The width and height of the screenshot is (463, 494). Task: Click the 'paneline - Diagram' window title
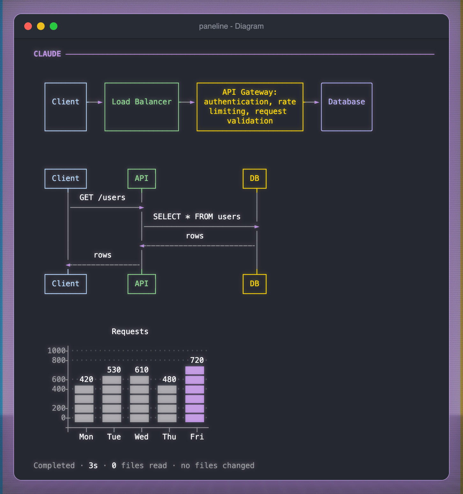[x=231, y=26]
